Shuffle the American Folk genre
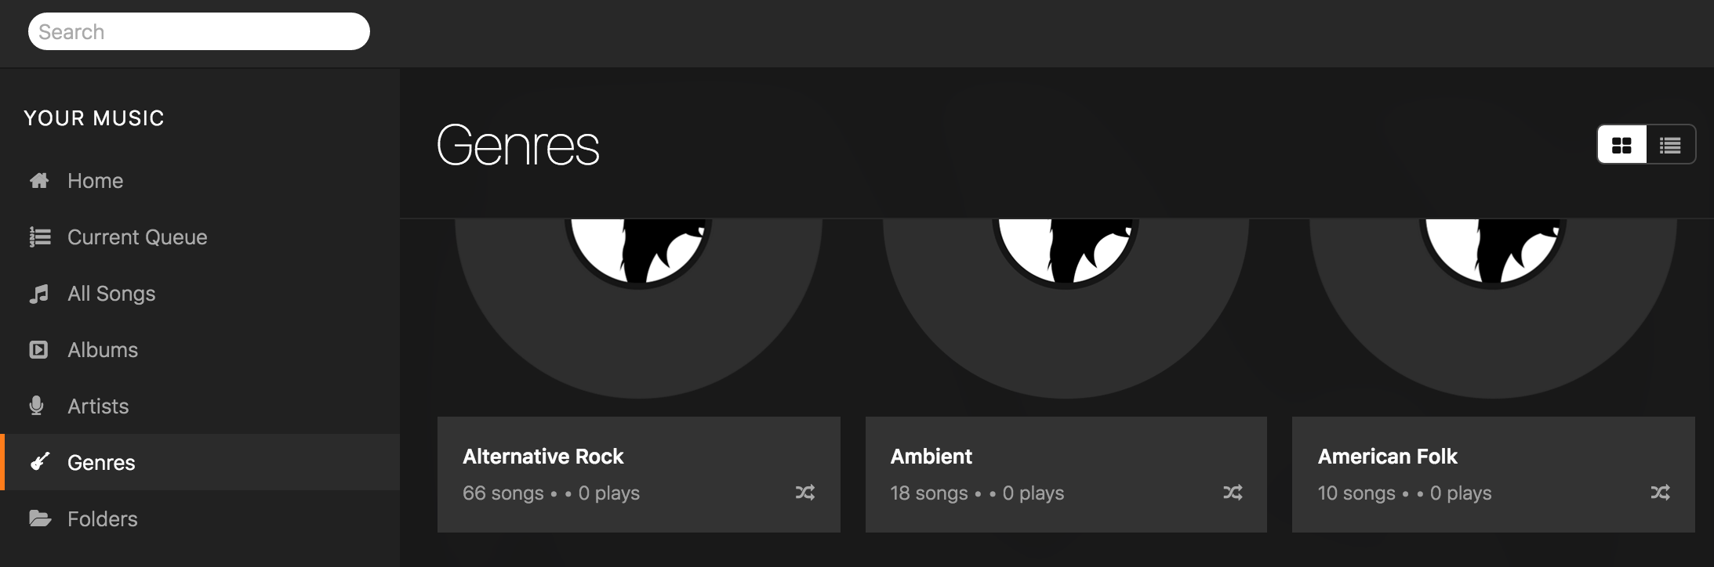Viewport: 1714px width, 567px height. click(1660, 493)
